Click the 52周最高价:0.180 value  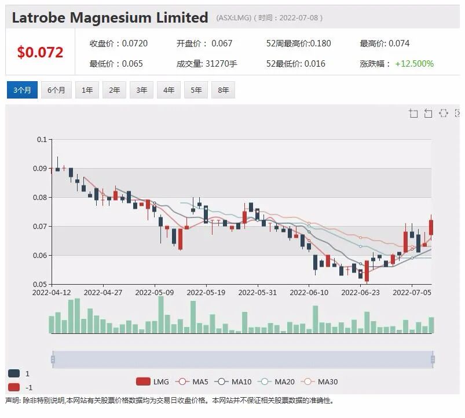pyautogui.click(x=298, y=43)
